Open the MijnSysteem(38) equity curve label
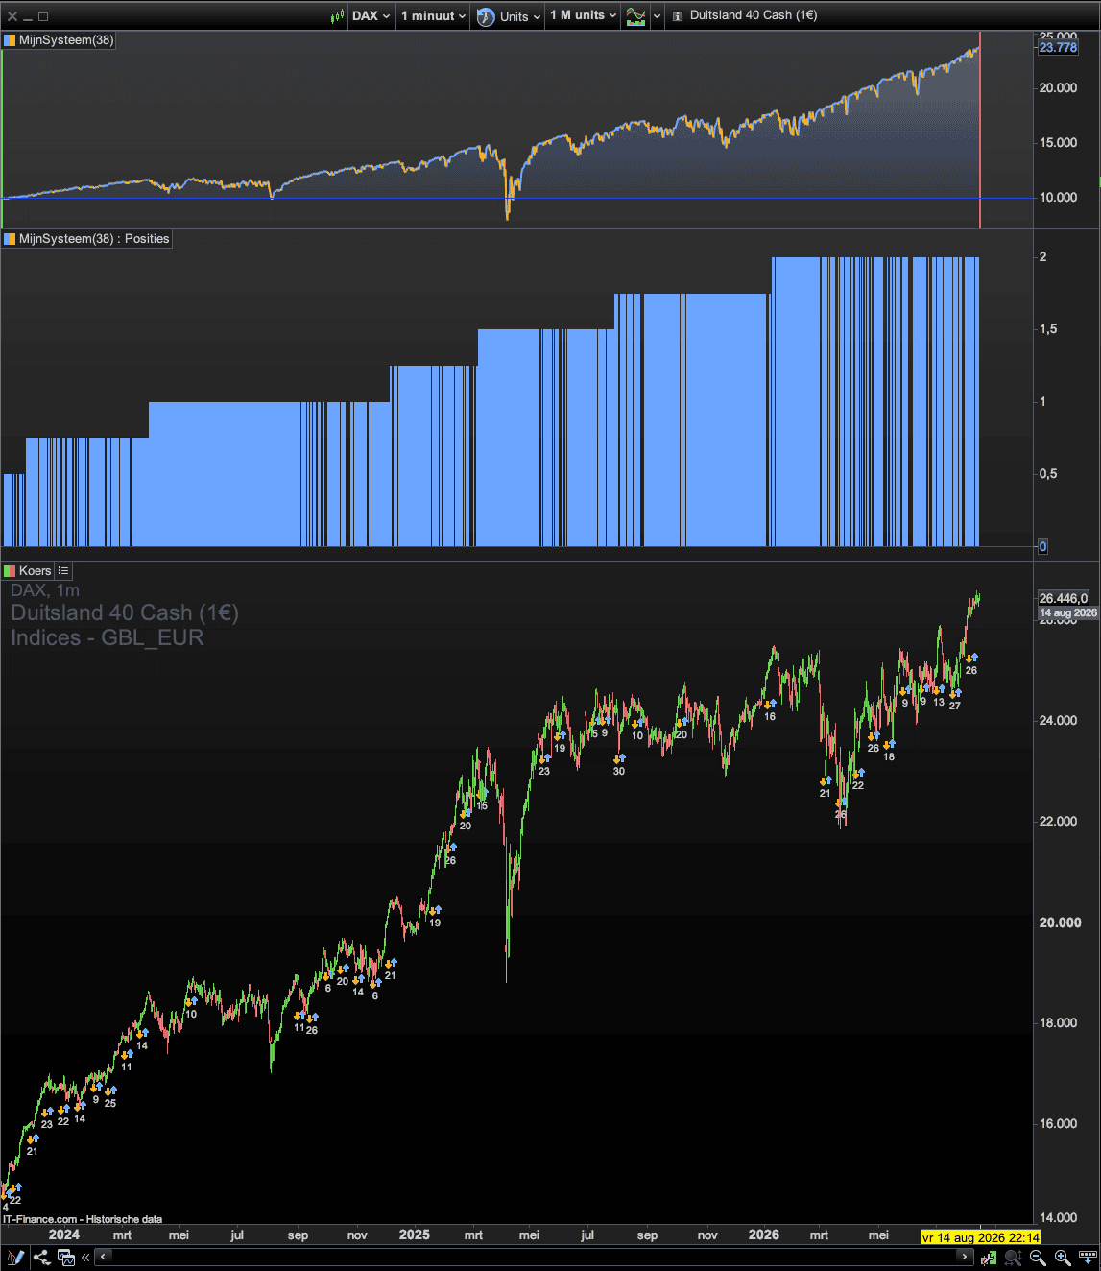The image size is (1101, 1271). [66, 40]
